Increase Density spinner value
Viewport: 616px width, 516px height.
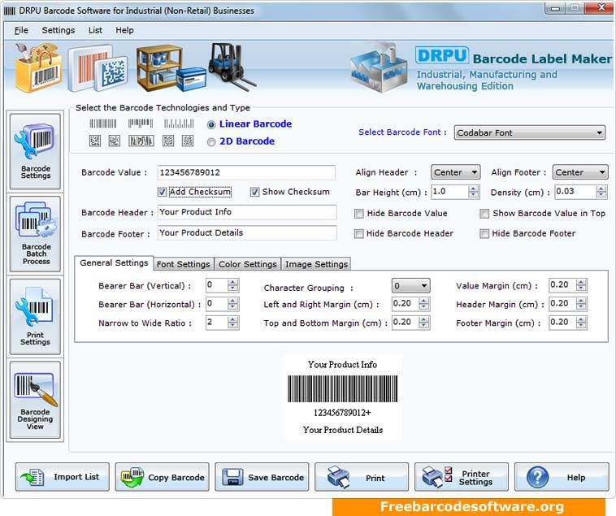[601, 189]
